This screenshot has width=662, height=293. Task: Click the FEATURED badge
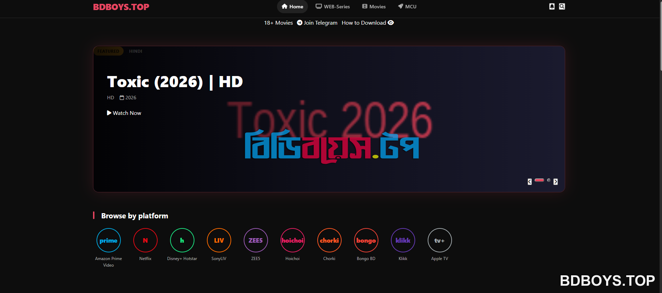point(108,51)
